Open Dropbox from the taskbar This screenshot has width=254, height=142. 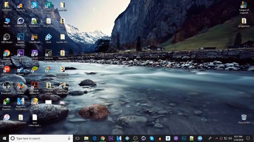[168, 138]
